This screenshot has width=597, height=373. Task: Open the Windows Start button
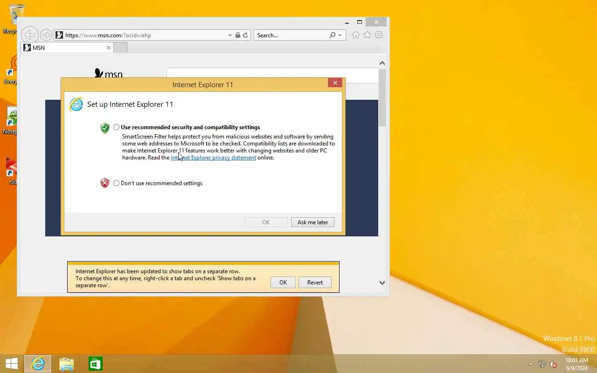coord(12,364)
